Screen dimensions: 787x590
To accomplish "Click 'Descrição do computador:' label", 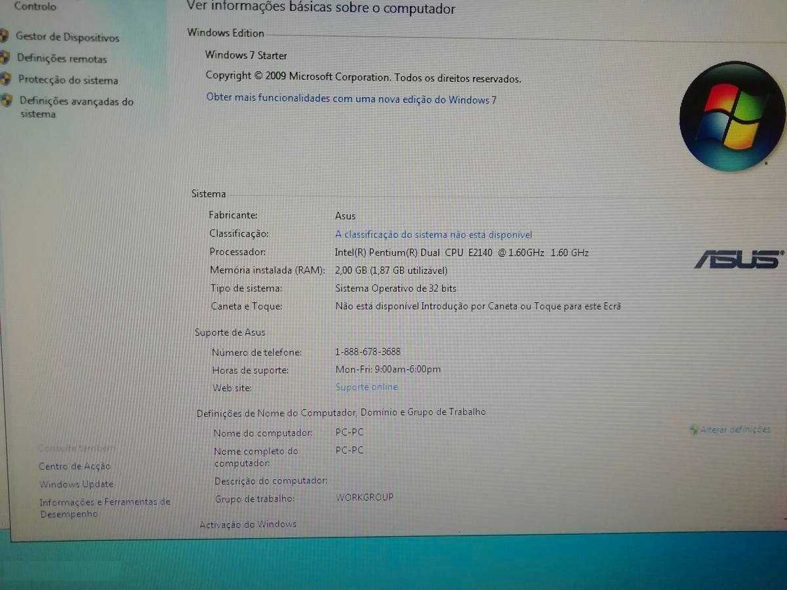I will pyautogui.click(x=271, y=481).
